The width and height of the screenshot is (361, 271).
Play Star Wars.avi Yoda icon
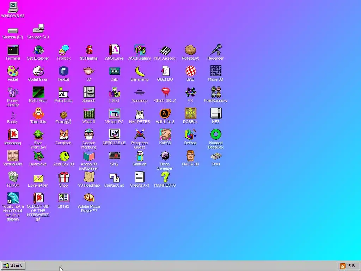38,134
